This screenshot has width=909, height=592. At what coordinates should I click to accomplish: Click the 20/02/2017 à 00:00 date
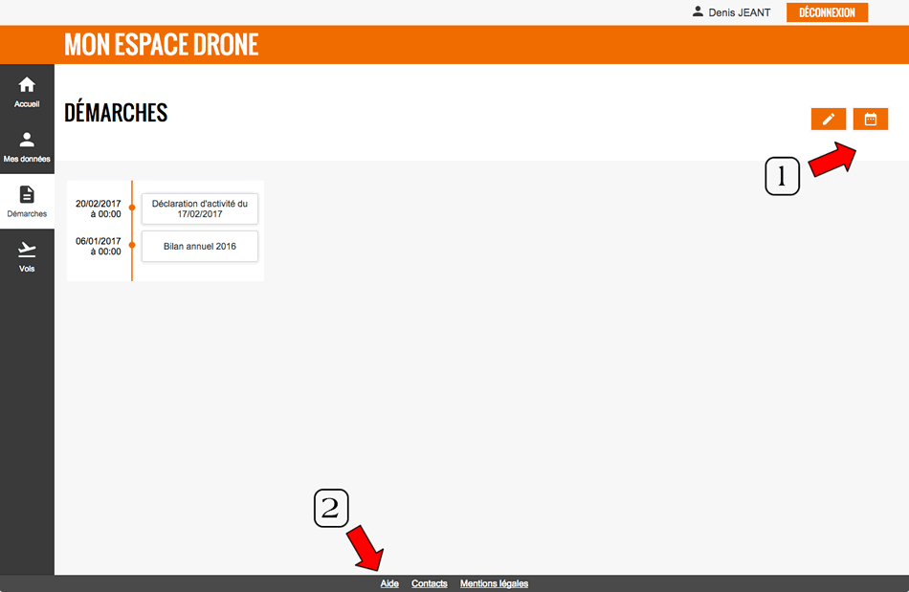tap(98, 208)
